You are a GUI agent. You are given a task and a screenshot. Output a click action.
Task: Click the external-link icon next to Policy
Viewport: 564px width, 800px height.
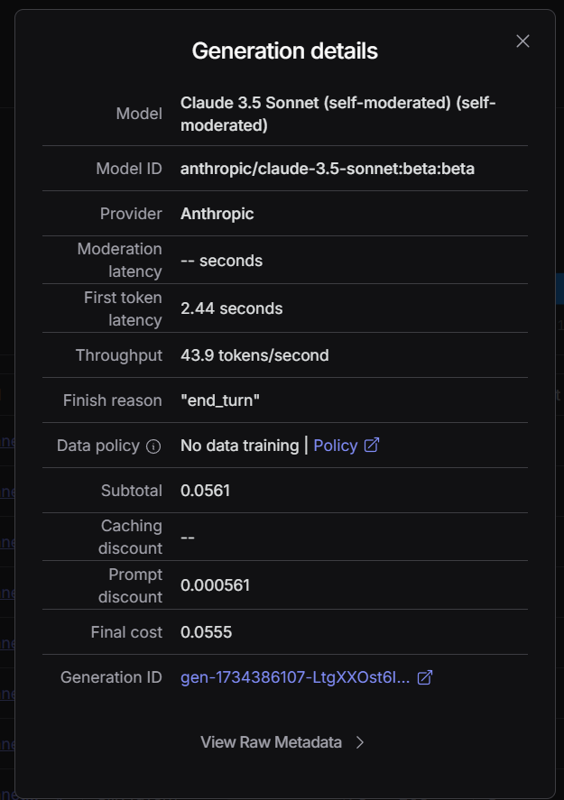pyautogui.click(x=372, y=446)
